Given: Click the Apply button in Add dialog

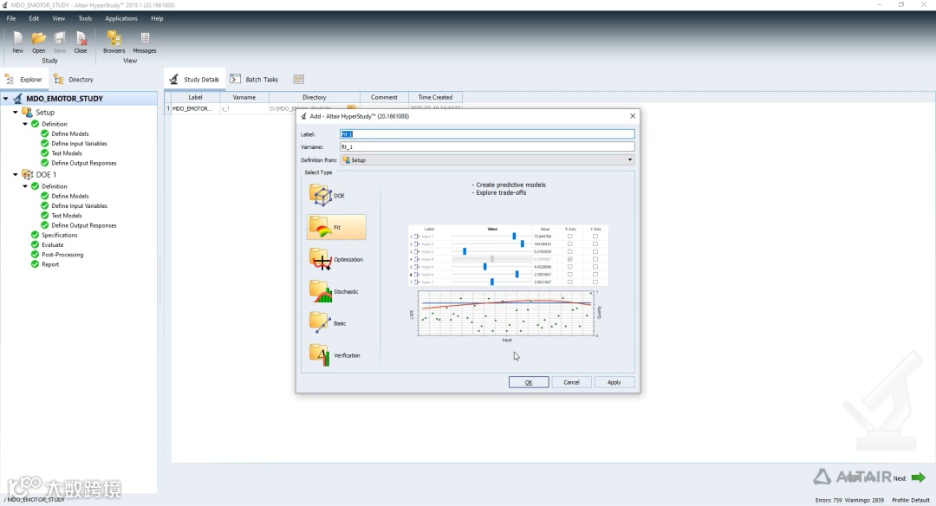Looking at the screenshot, I should 614,382.
